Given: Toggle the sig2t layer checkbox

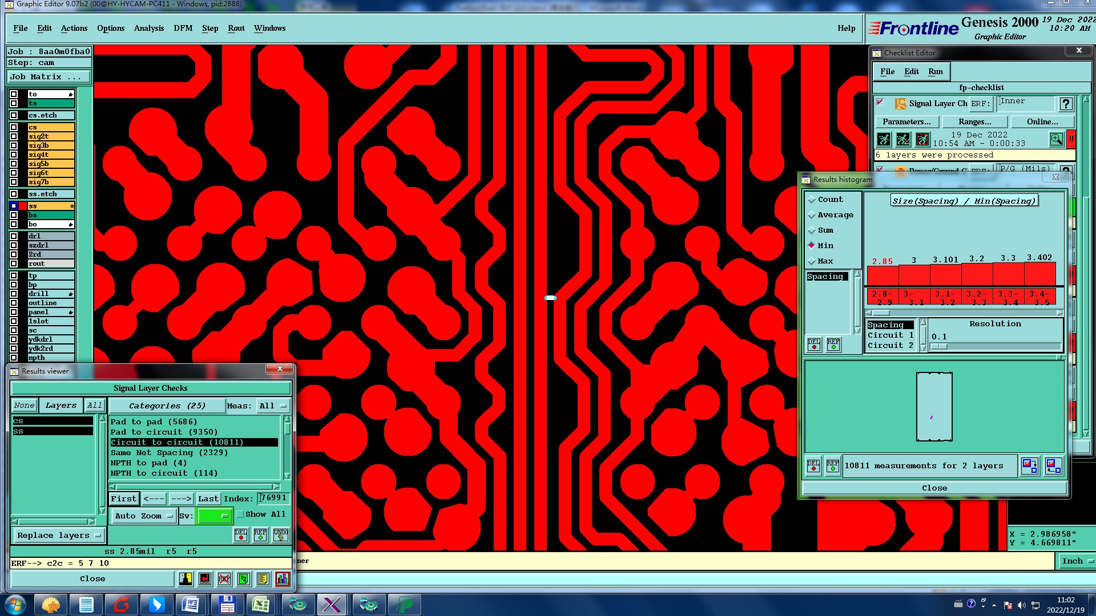Looking at the screenshot, I should click(14, 136).
